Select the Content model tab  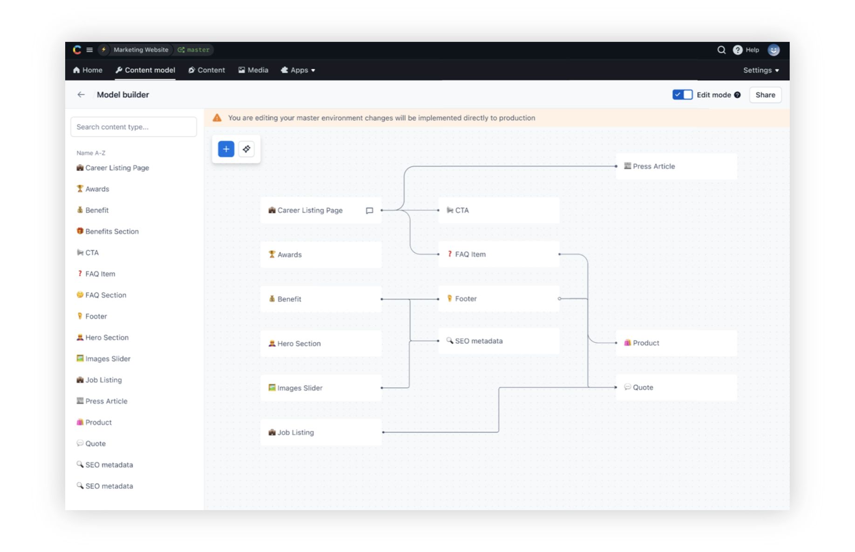145,70
